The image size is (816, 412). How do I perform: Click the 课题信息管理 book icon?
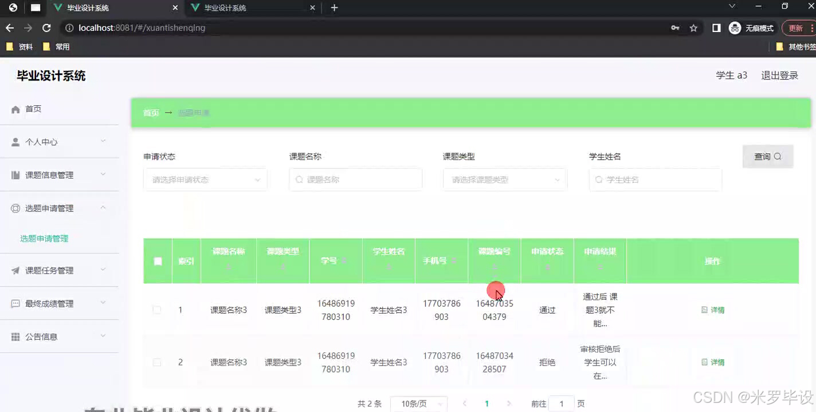15,175
